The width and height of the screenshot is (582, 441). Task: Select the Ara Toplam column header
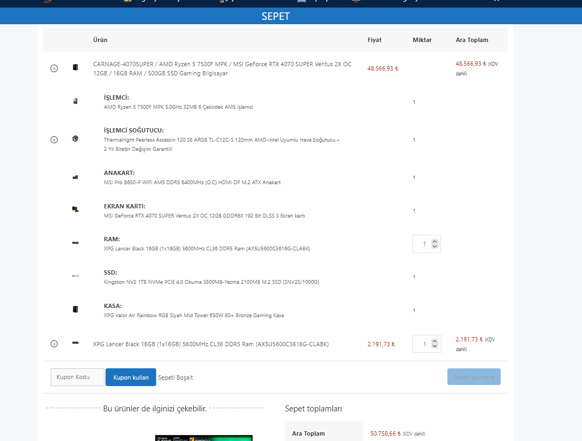pyautogui.click(x=472, y=40)
